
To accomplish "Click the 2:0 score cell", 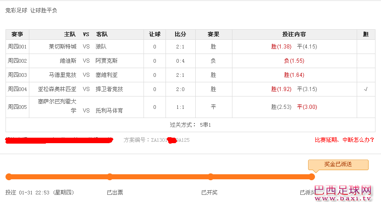I will [180, 89].
